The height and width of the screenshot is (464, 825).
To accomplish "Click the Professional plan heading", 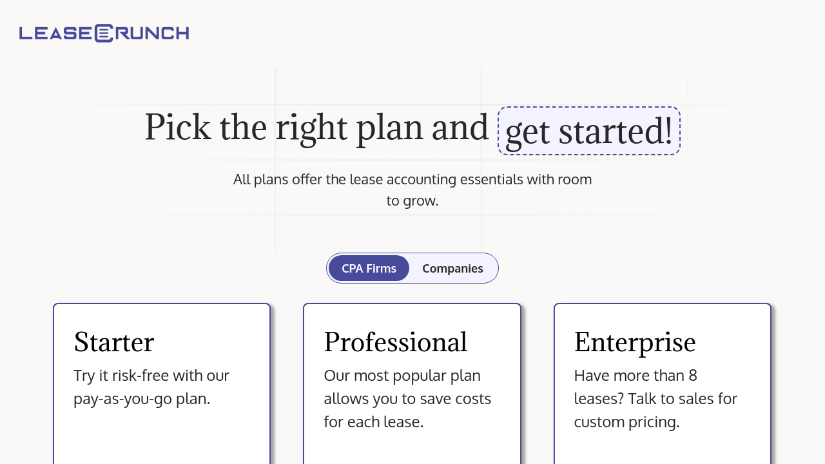I will click(395, 342).
